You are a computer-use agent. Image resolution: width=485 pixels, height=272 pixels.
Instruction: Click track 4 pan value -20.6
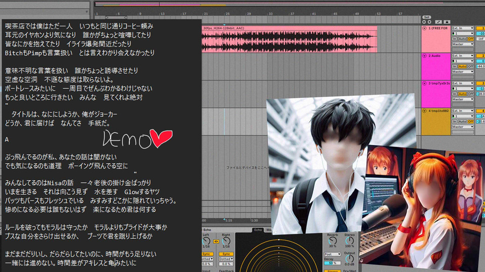480,121
